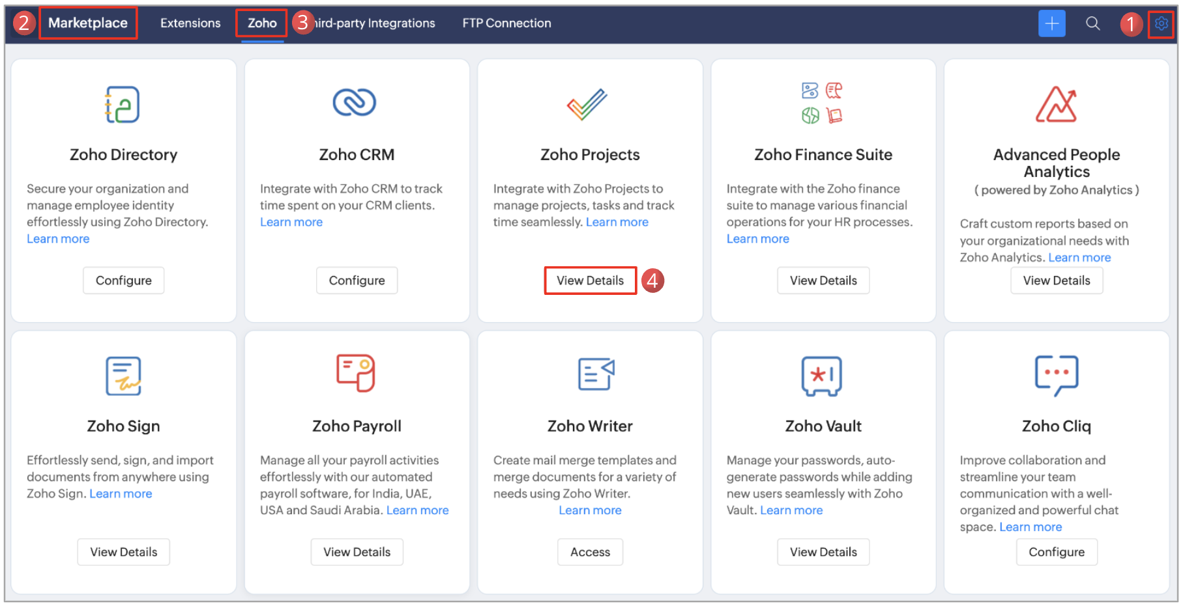1185x608 pixels.
Task: Click the Zoho Projects checkmark icon
Action: 587,104
